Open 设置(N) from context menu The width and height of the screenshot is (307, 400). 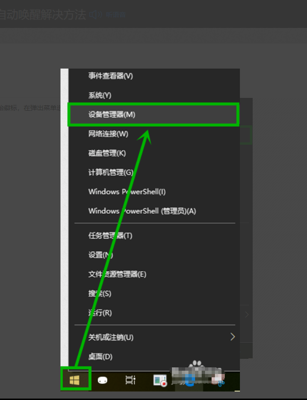[101, 255]
